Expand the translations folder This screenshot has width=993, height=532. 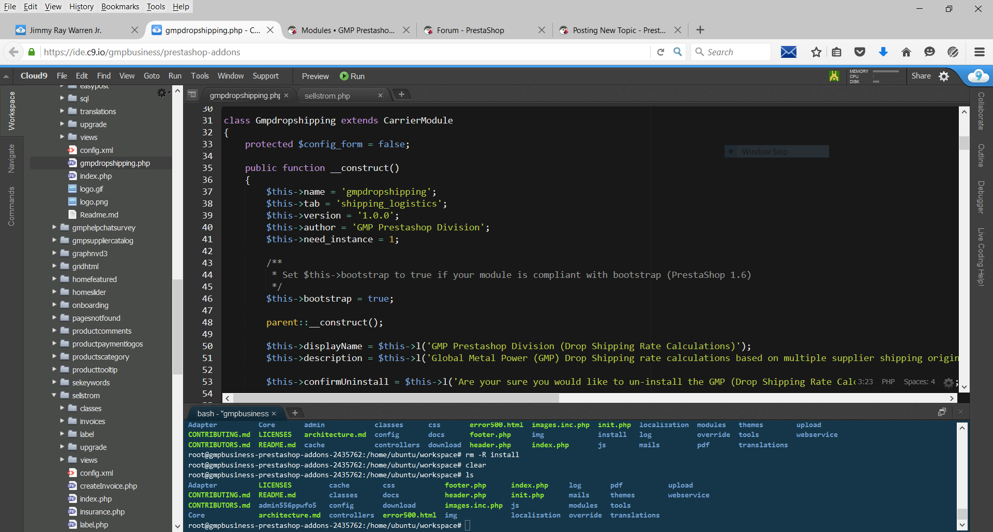(62, 112)
